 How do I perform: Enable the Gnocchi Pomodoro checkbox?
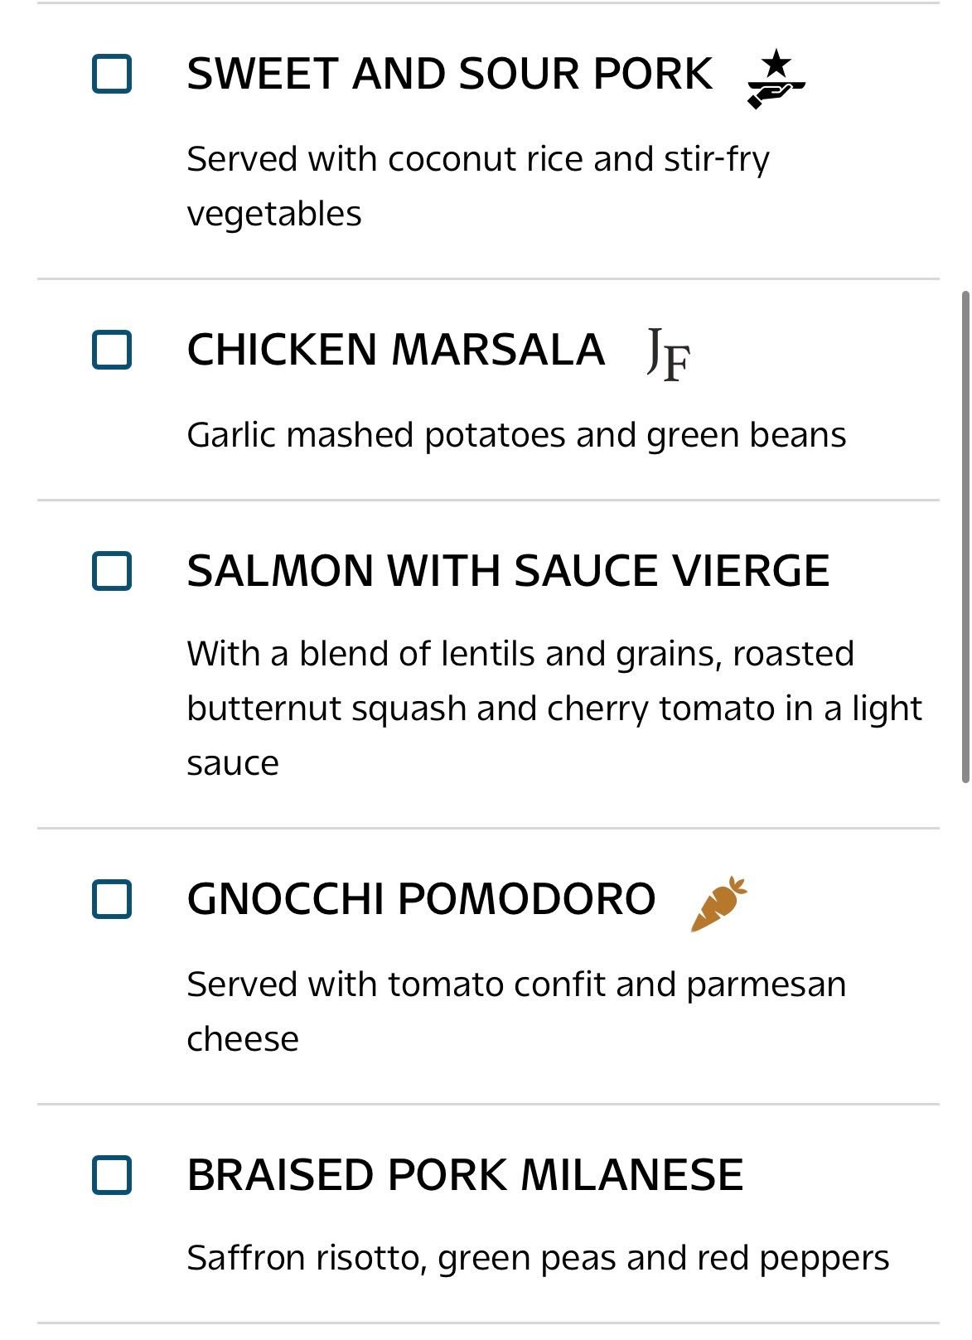(x=112, y=900)
